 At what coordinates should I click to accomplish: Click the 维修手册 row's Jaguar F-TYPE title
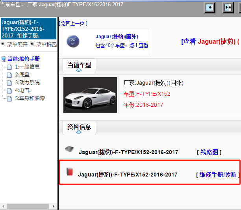pos(128,175)
